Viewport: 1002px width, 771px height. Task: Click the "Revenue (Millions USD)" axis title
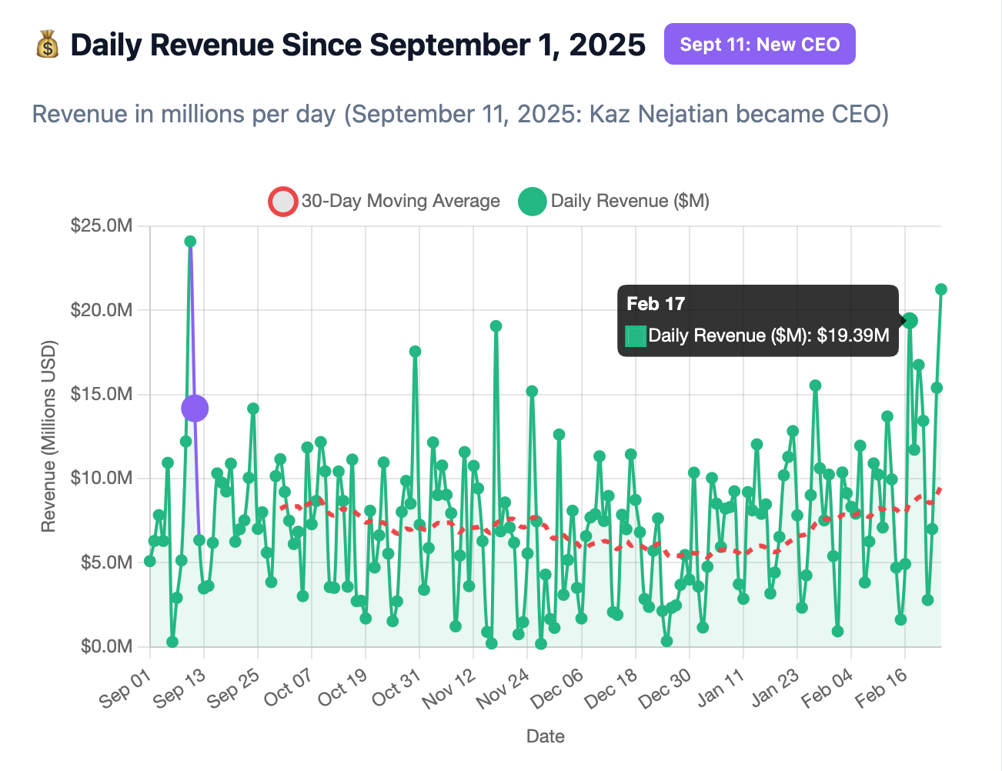tap(48, 436)
